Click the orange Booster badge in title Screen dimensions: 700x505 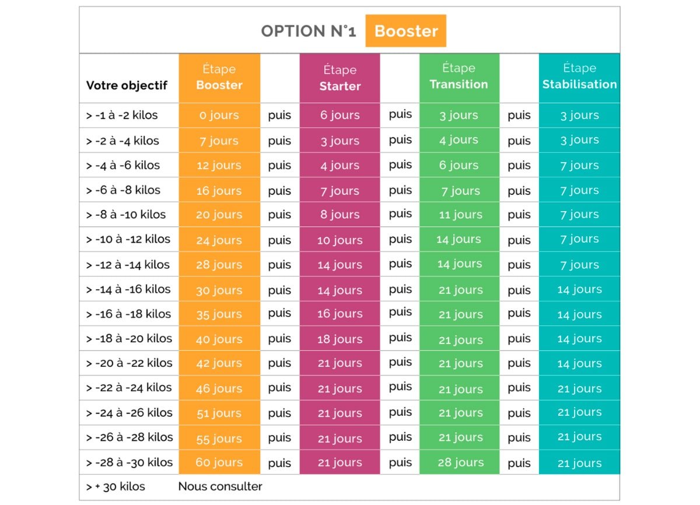pyautogui.click(x=405, y=31)
